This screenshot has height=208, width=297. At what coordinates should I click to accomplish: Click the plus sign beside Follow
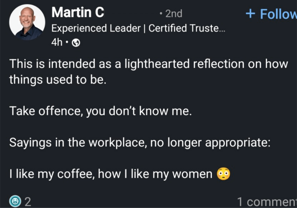click(x=251, y=14)
